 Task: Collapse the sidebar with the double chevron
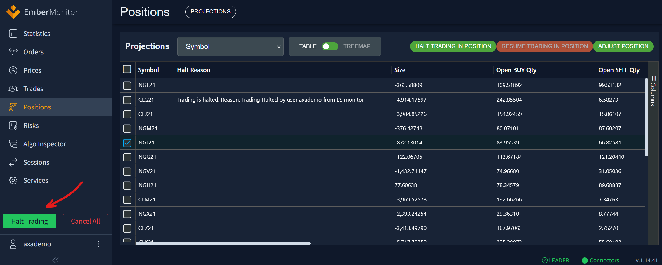[56, 260]
